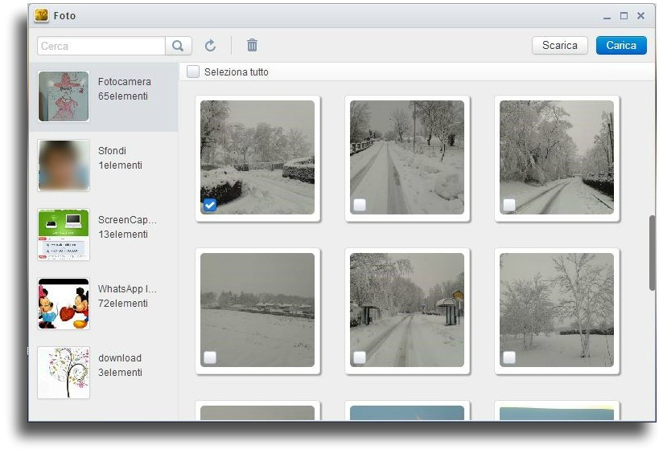This screenshot has height=453, width=663.
Task: Select the blurred Sfondi thumbnail
Action: (64, 165)
